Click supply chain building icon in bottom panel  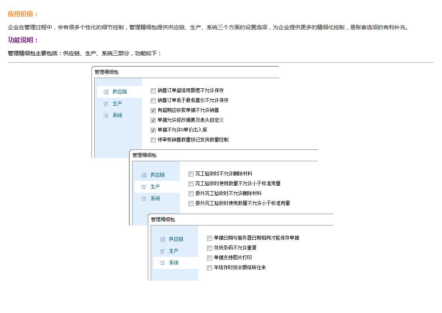pos(162,239)
